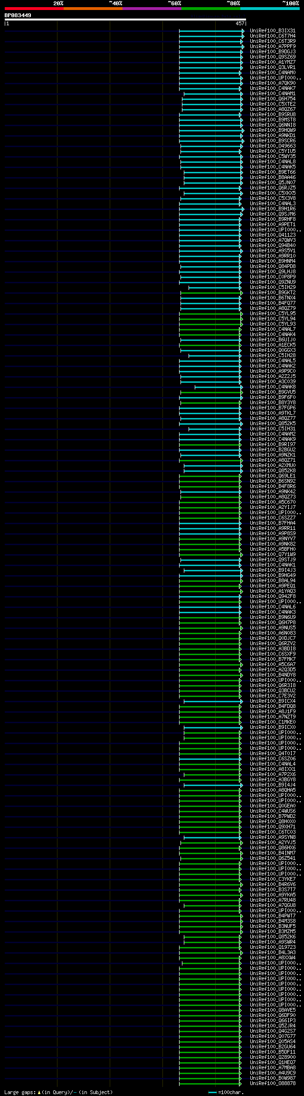Viewport: 304px width, 1096px height.
Task: Select hit UniRef100_C5YL95
Action: (x=273, y=314)
